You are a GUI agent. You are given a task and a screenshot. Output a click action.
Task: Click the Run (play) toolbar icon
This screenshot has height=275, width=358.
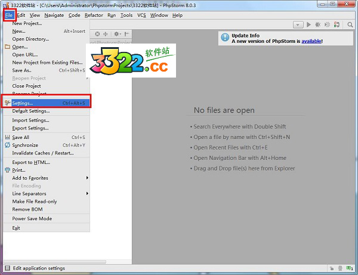pos(308,24)
